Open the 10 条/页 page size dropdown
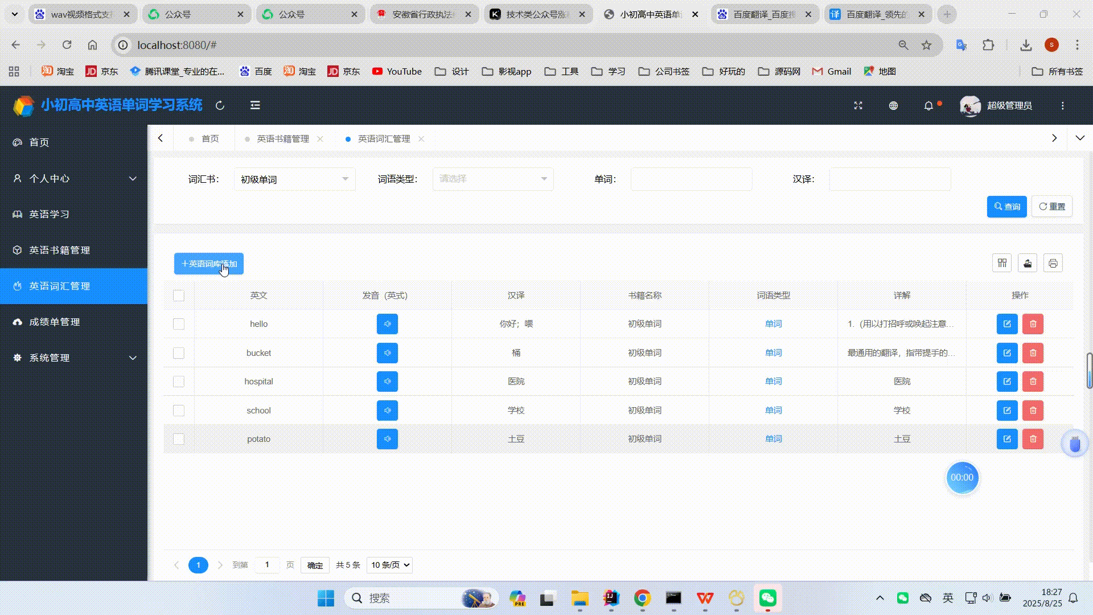The height and width of the screenshot is (615, 1093). pos(389,565)
